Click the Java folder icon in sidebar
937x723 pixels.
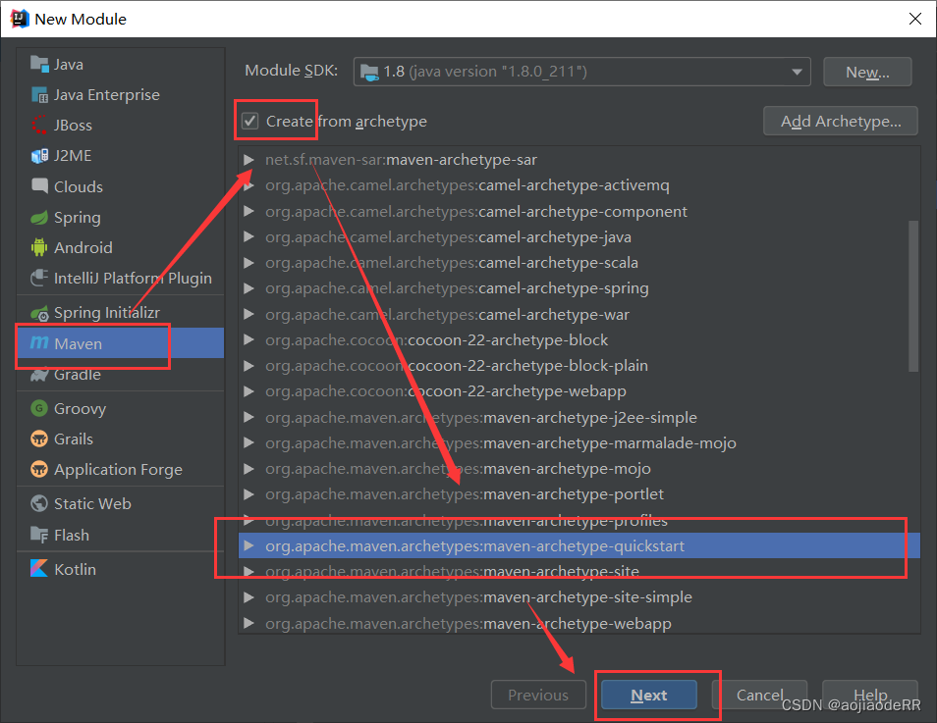coord(39,64)
